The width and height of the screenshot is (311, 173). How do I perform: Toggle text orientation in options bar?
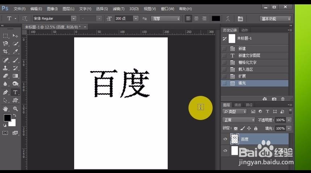pos(25,19)
